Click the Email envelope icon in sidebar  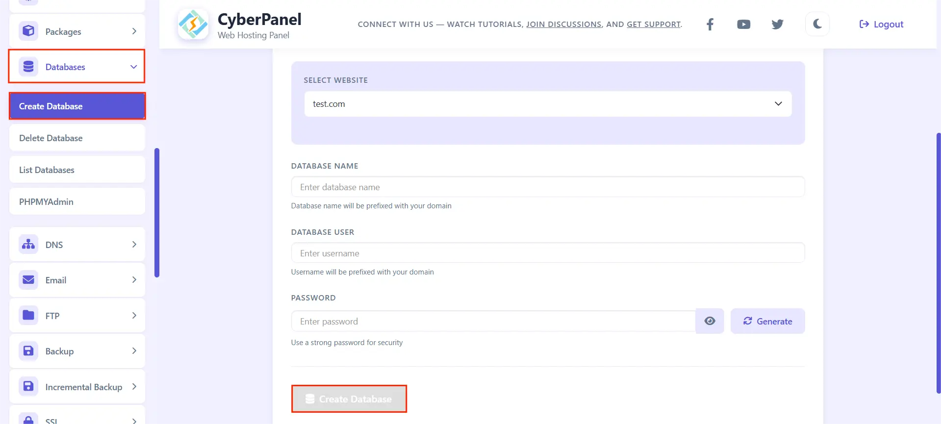tap(28, 280)
